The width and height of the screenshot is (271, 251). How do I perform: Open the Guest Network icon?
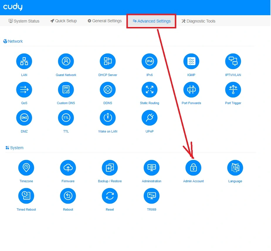pyautogui.click(x=66, y=61)
